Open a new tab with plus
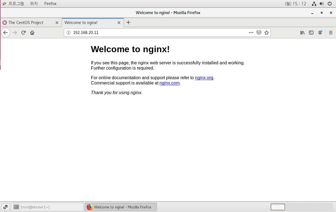Screen dimensions: 336x212 coord(128,22)
